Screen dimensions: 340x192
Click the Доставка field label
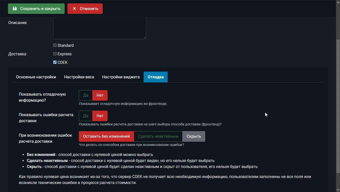click(17, 54)
